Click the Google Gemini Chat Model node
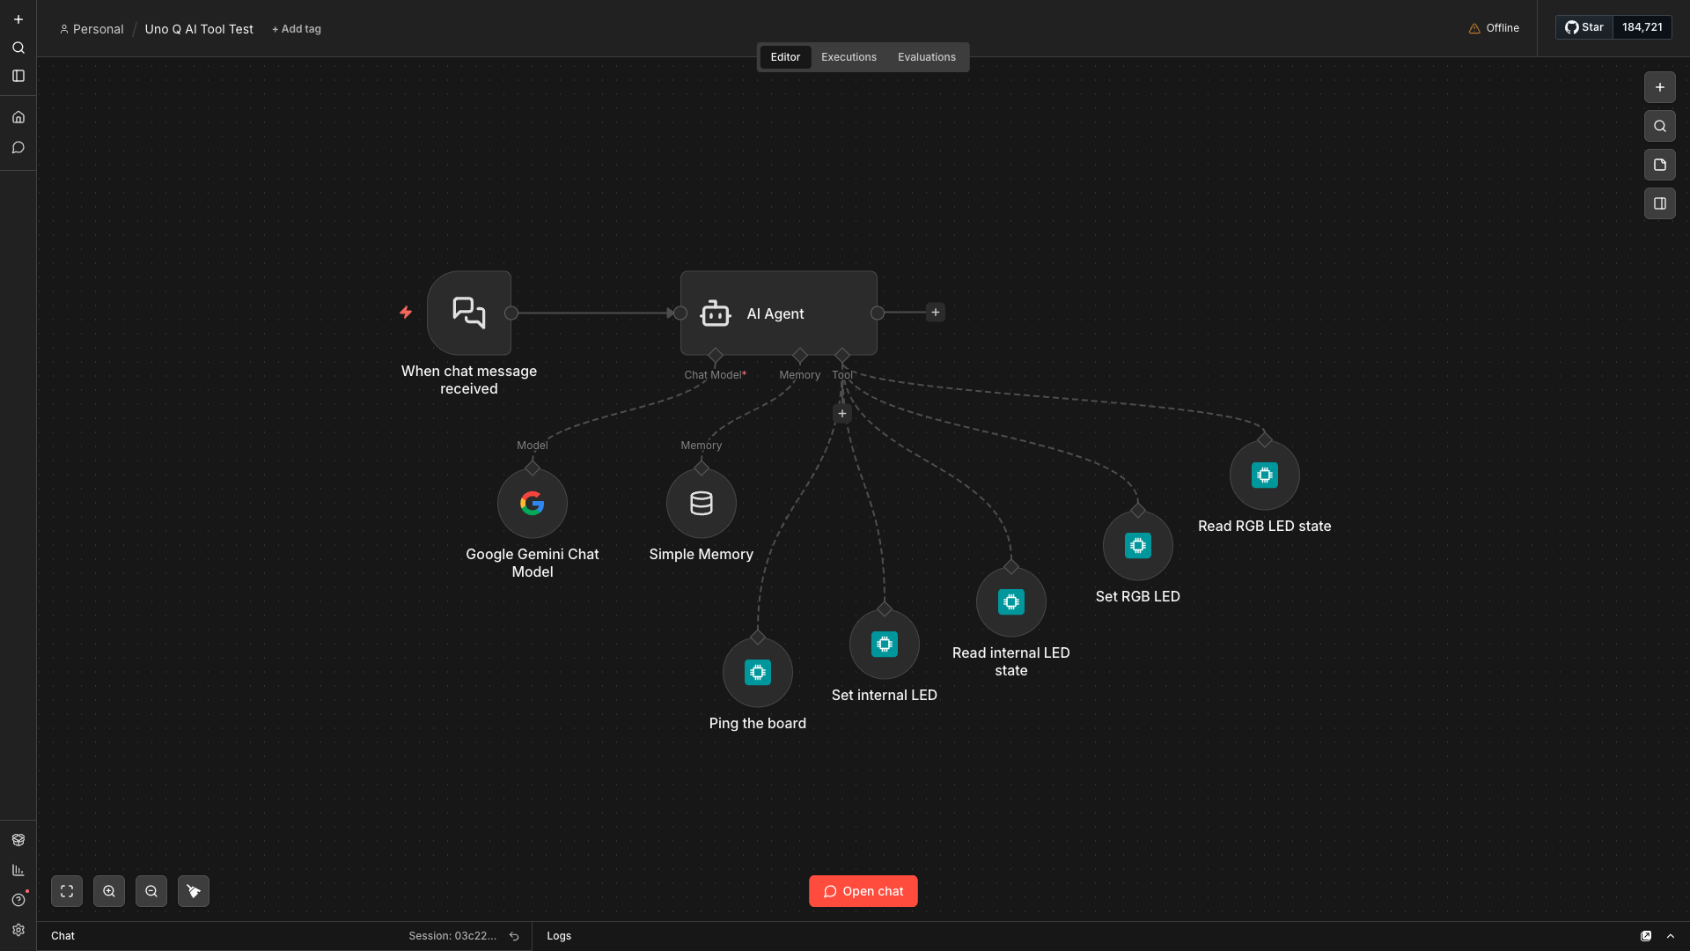The height and width of the screenshot is (951, 1690). [x=532, y=503]
